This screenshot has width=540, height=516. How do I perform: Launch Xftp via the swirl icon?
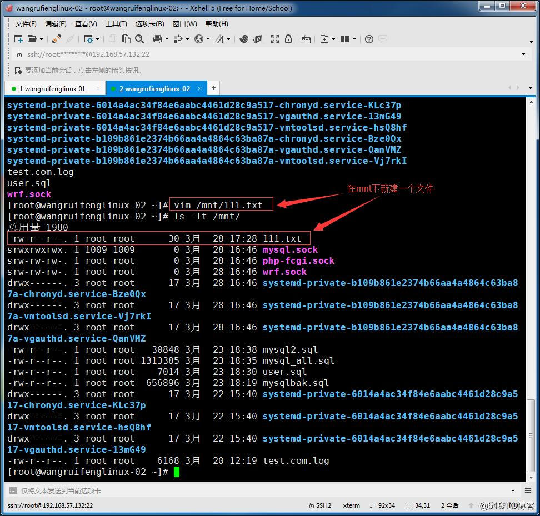coord(244,39)
